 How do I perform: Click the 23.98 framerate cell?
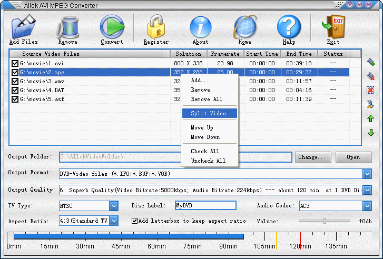(x=225, y=64)
